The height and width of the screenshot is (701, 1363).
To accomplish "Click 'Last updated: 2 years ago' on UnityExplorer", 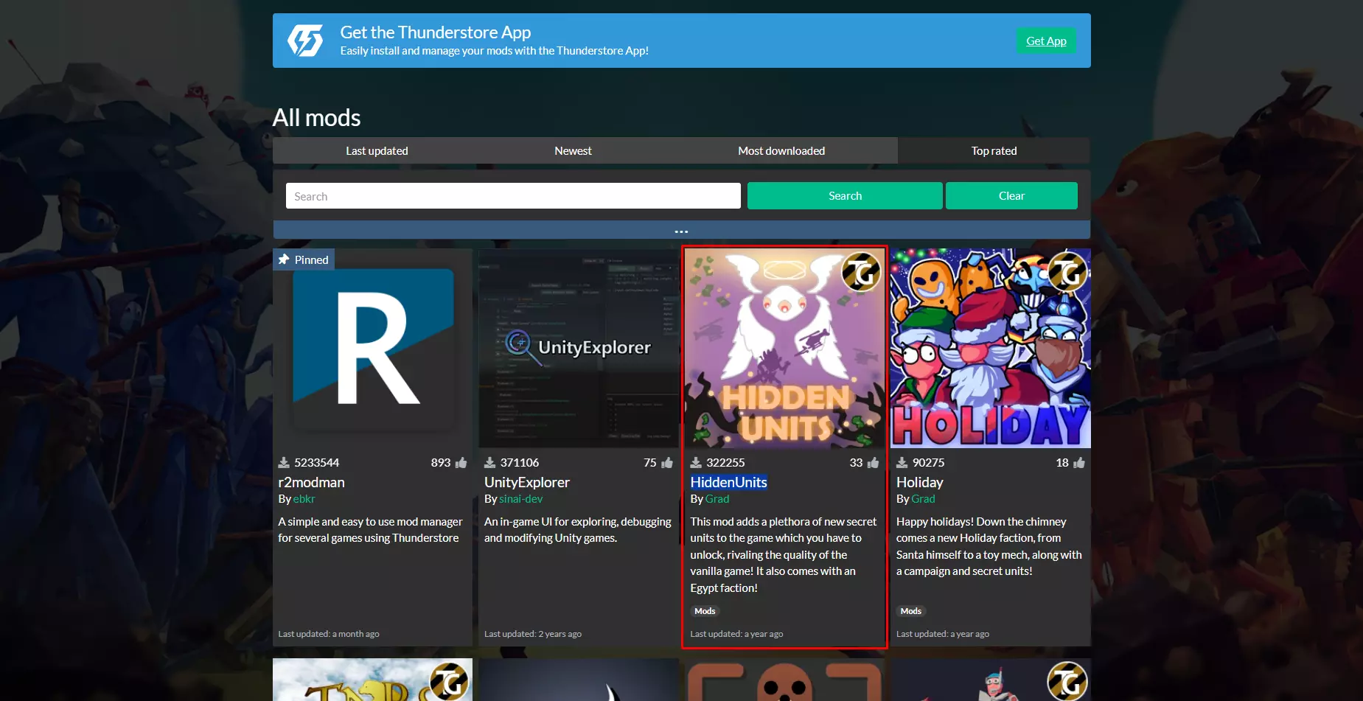I will coord(533,634).
